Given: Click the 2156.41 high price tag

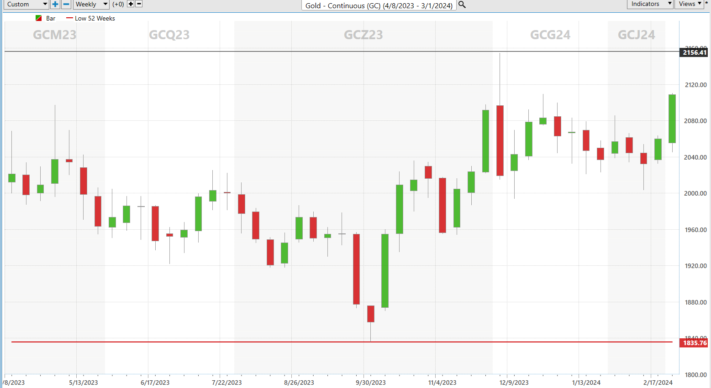Looking at the screenshot, I should point(694,52).
